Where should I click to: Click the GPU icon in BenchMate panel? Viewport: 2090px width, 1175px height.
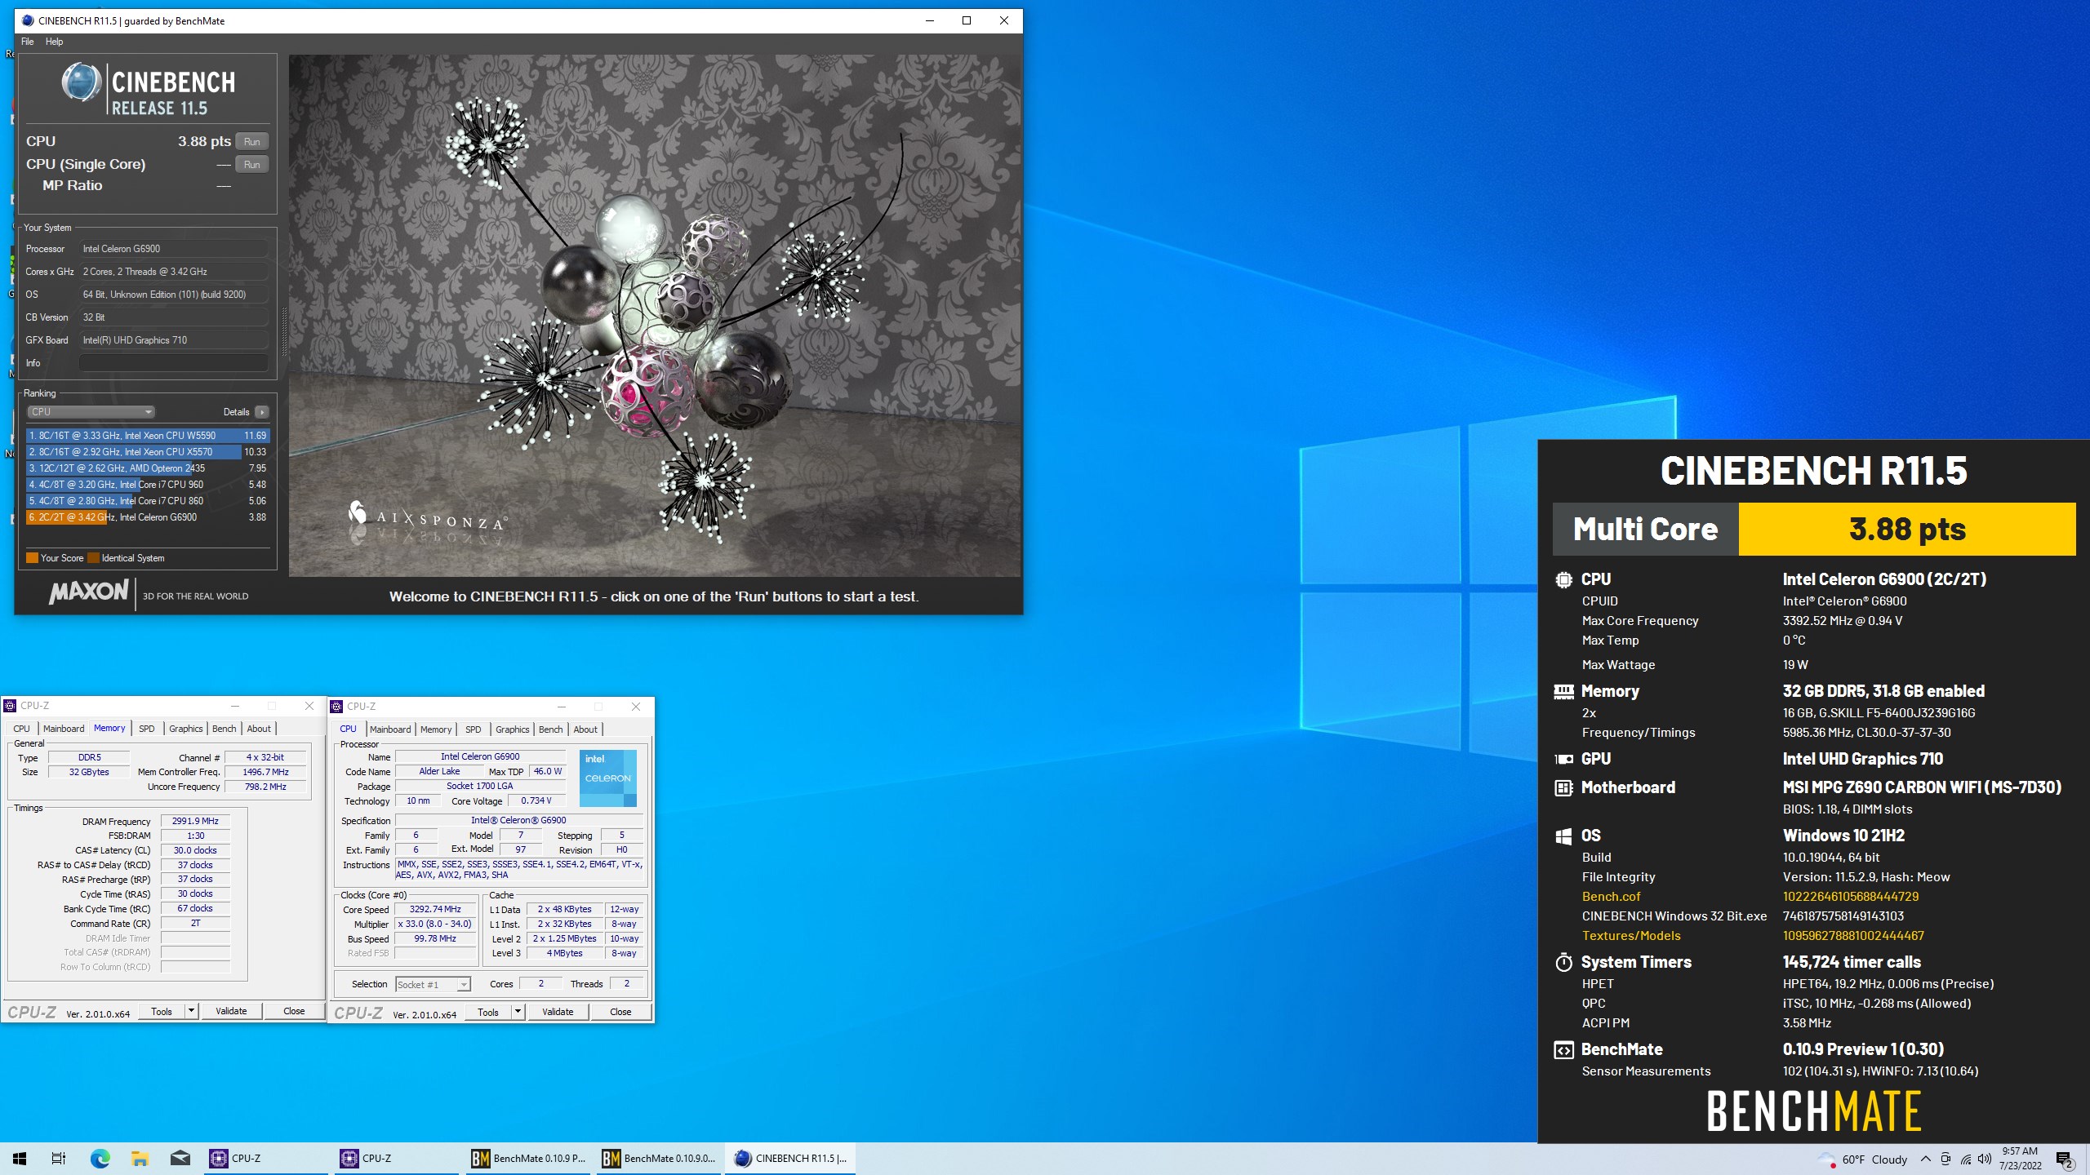pyautogui.click(x=1563, y=759)
